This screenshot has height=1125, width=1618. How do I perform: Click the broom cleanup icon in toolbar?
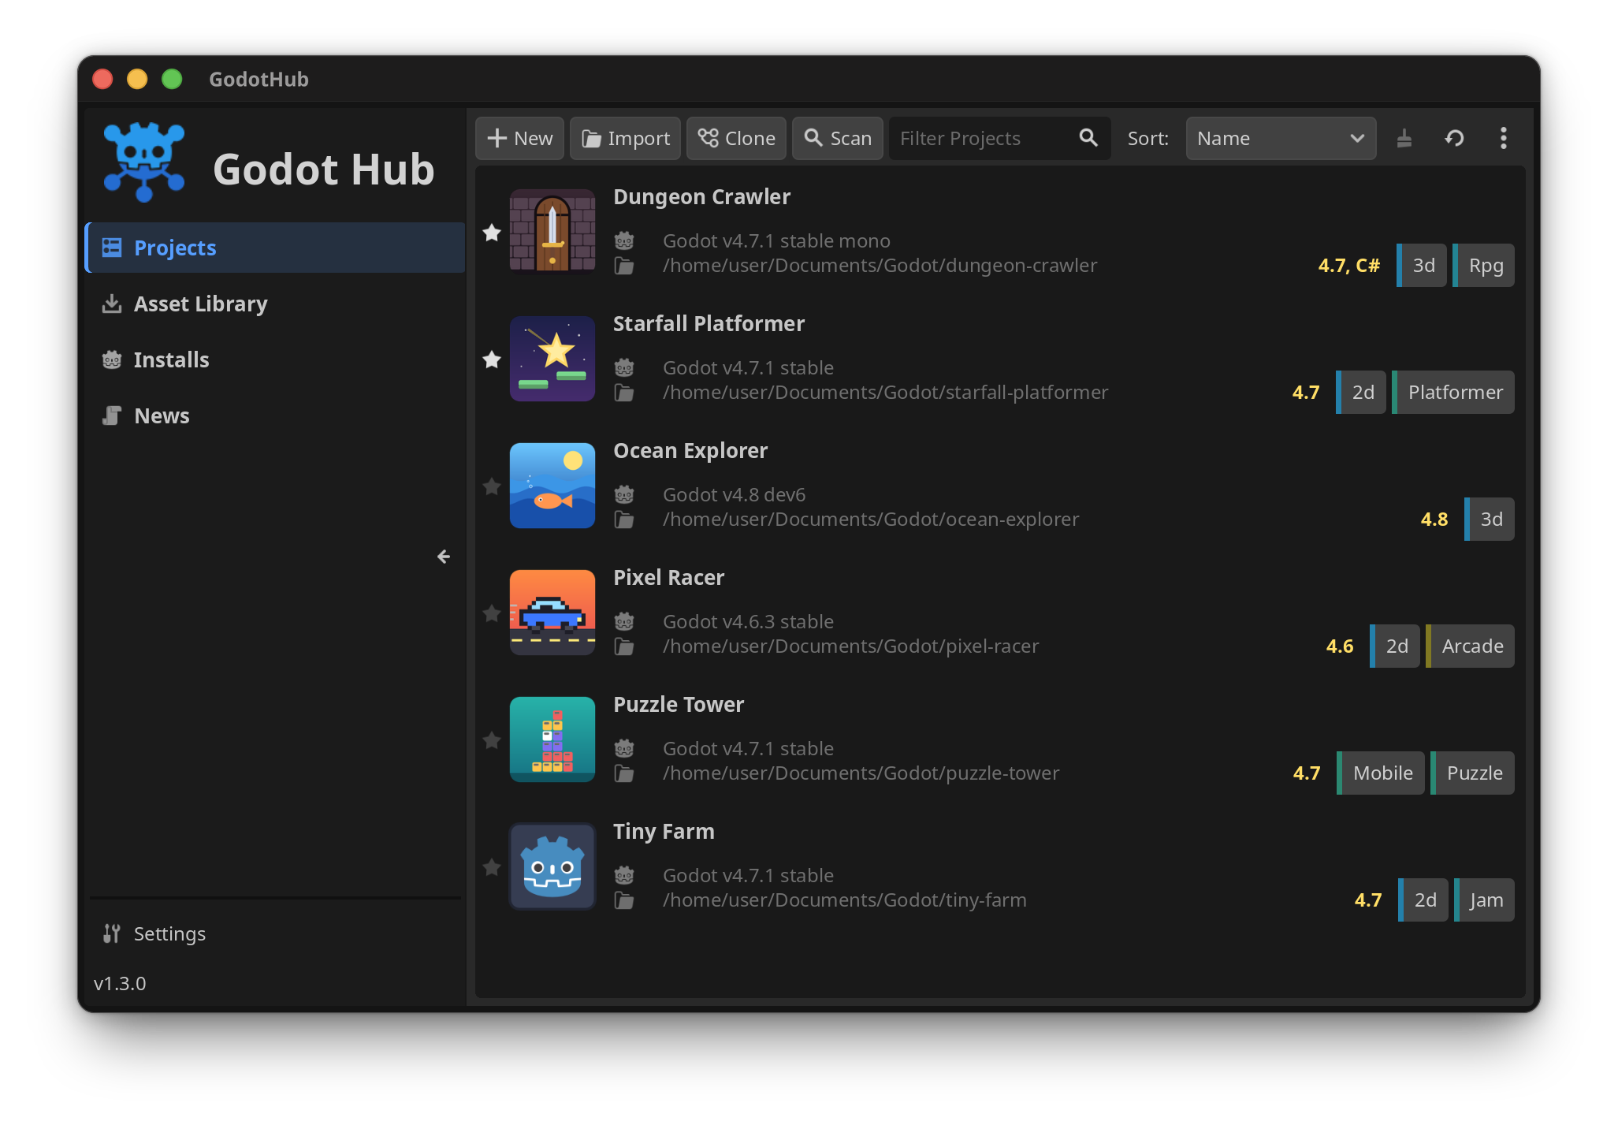(x=1404, y=139)
